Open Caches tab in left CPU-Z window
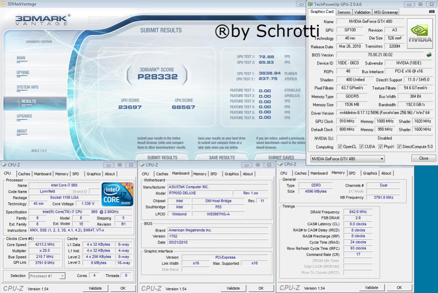The height and width of the screenshot is (293, 438). click(x=24, y=174)
